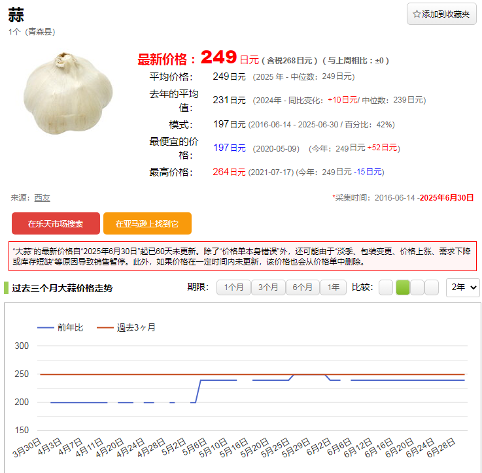Click the (2021-07-17) highest price date
Image resolution: width=482 pixels, height=473 pixels.
(271, 172)
